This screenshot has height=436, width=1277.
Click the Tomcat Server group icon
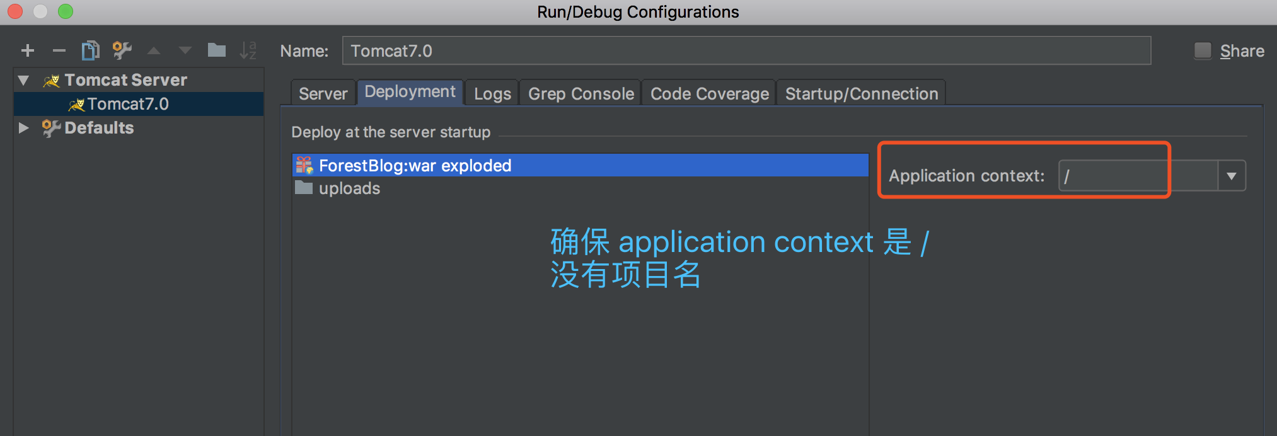(x=51, y=81)
